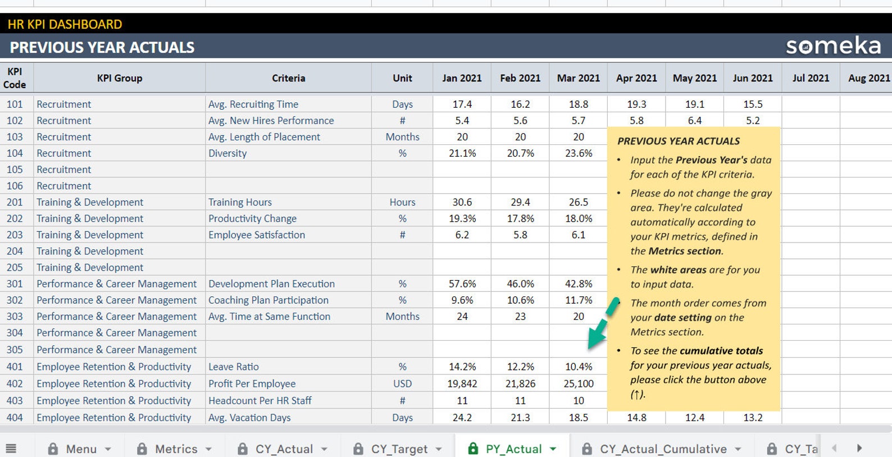Click the USD unit cell

pyautogui.click(x=402, y=384)
